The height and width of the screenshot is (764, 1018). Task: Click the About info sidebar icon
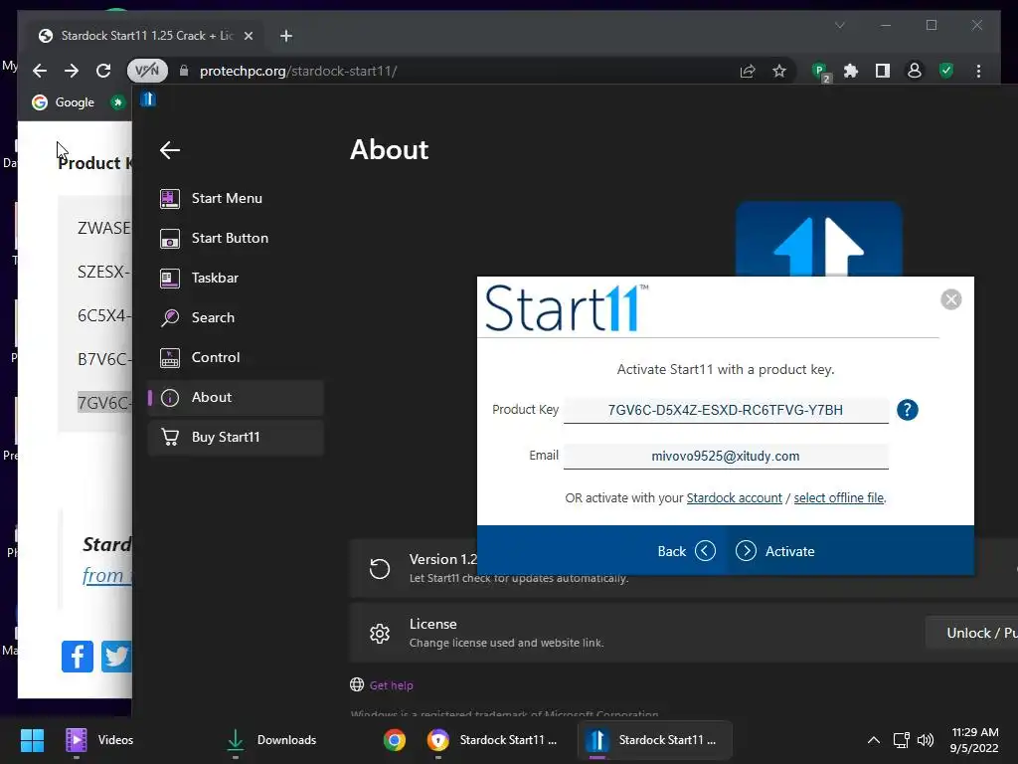click(x=169, y=398)
